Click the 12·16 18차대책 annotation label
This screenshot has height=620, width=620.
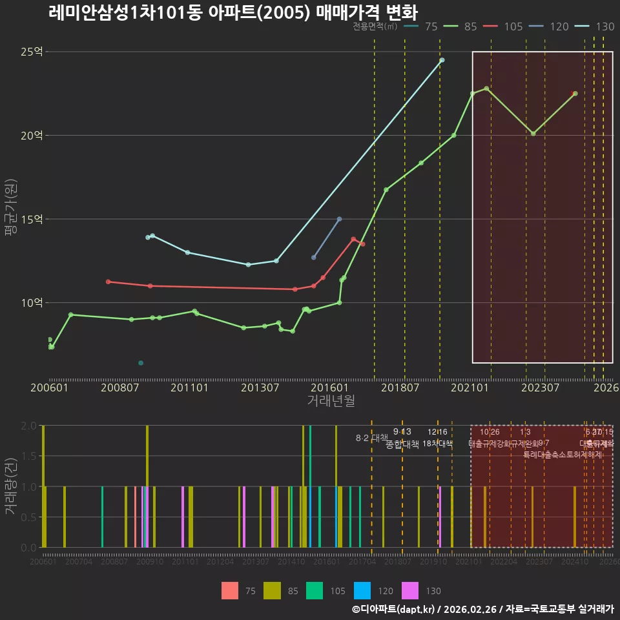point(437,438)
